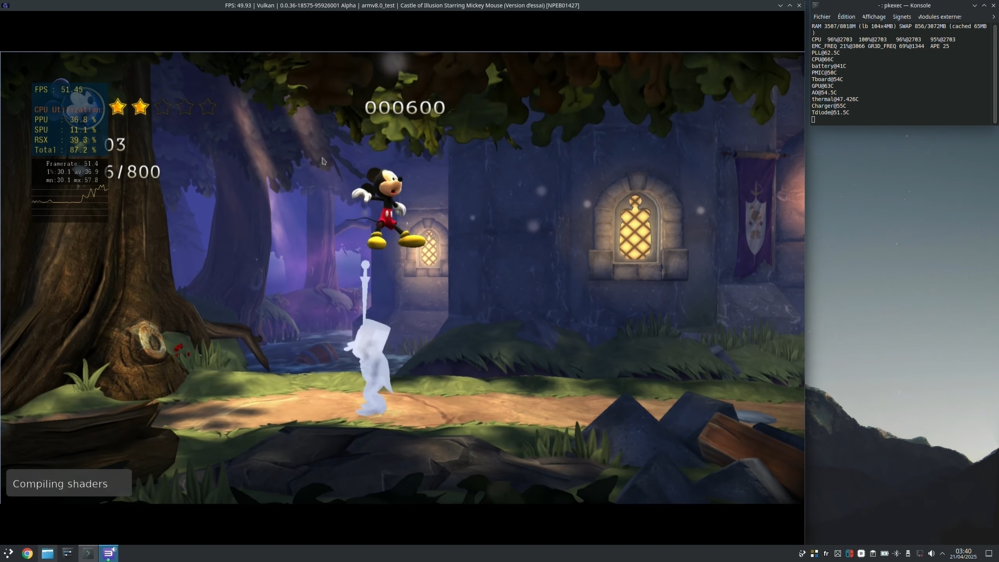Open the Fichier menu in Konsole
Screen dimensions: 999x562
tap(822, 17)
